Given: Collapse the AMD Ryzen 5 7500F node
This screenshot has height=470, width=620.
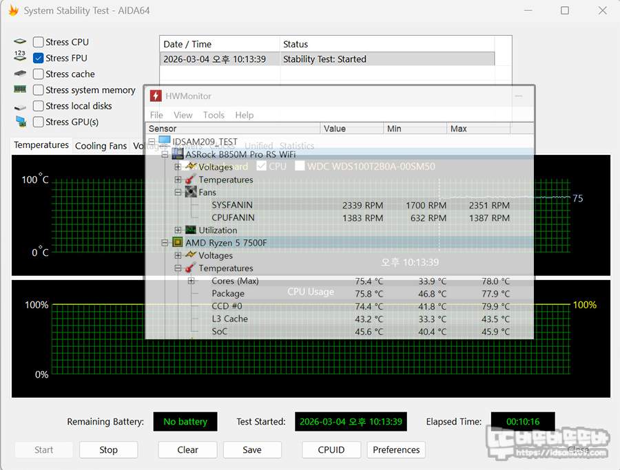Looking at the screenshot, I should 165,242.
